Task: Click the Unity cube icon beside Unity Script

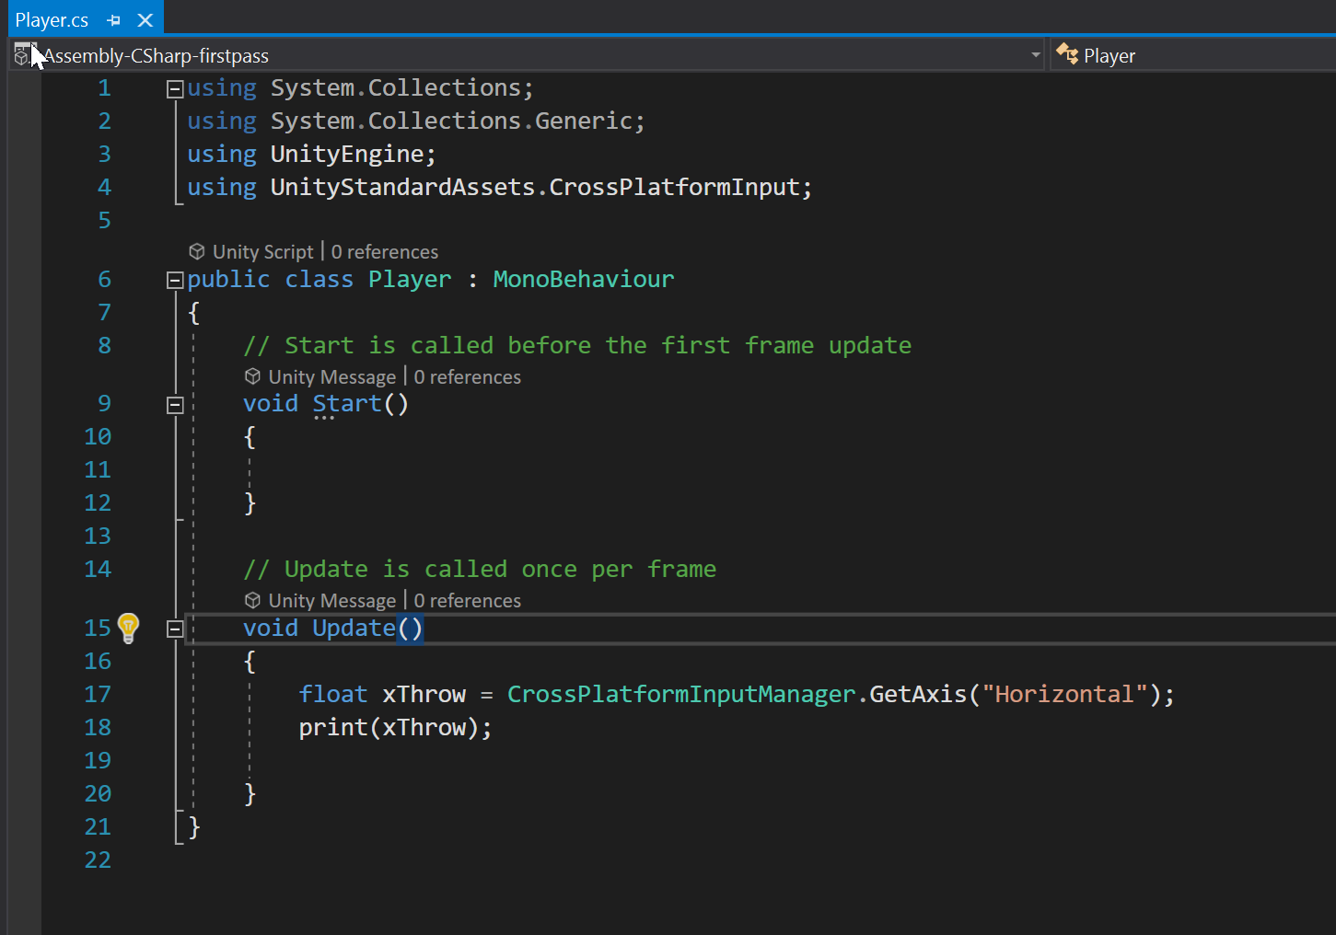Action: click(x=197, y=252)
